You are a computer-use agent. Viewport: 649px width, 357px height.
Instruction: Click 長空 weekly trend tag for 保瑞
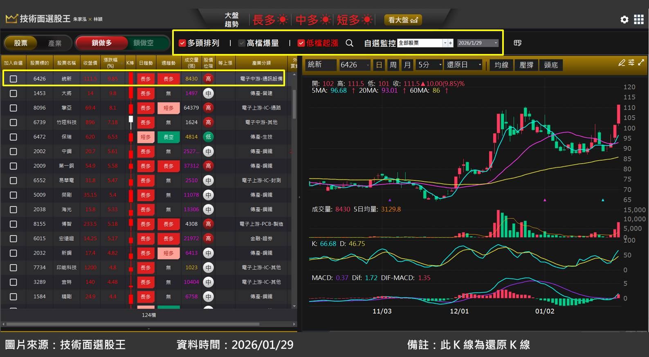(x=168, y=137)
